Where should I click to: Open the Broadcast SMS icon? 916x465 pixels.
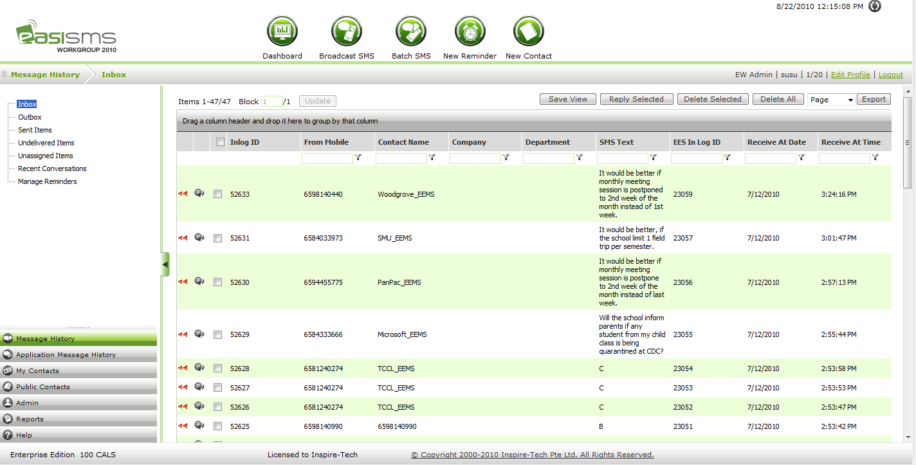347,32
